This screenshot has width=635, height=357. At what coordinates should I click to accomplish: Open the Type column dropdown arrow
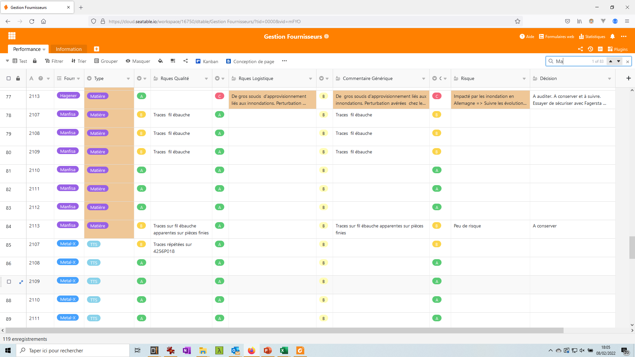(128, 79)
